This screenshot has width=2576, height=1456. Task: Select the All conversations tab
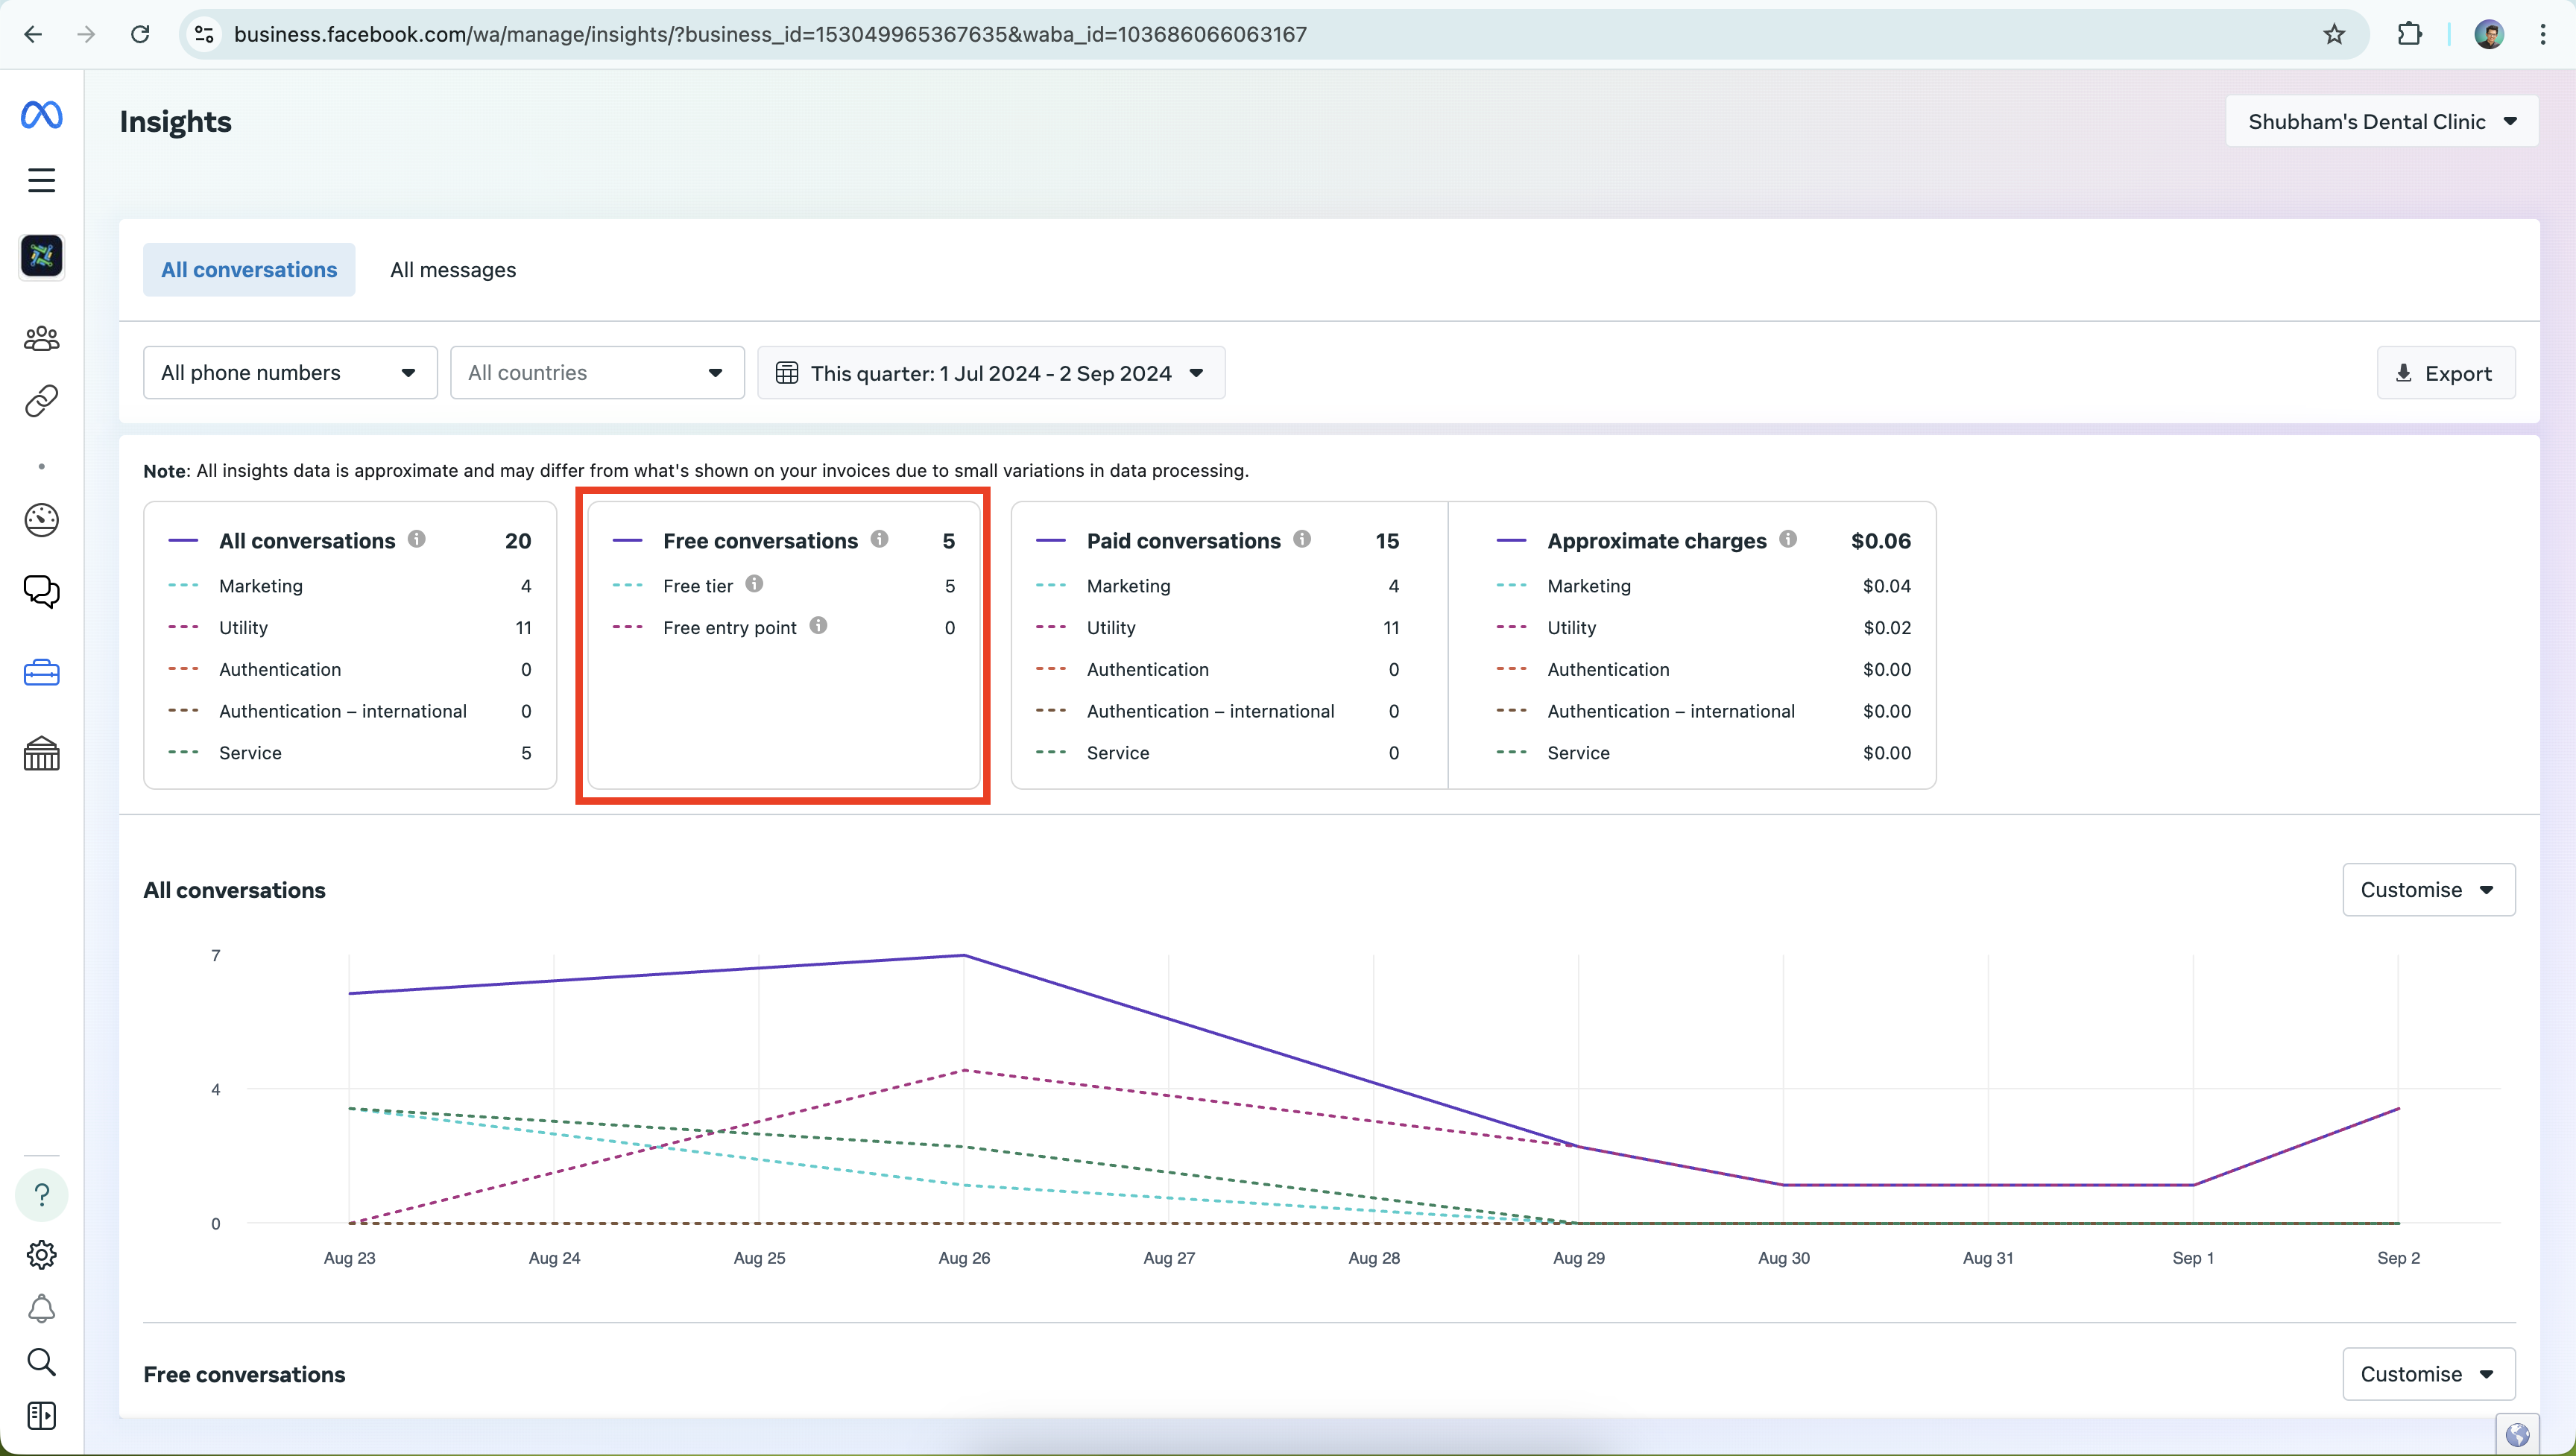click(x=249, y=270)
